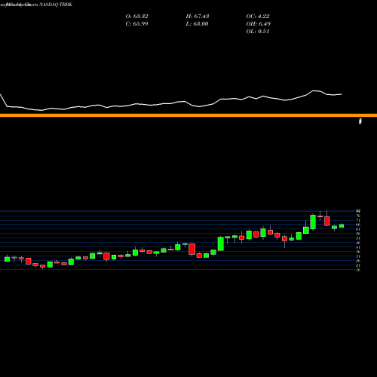Click the orange horizontal indicator line
The width and height of the screenshot is (377, 377).
pyautogui.click(x=188, y=115)
